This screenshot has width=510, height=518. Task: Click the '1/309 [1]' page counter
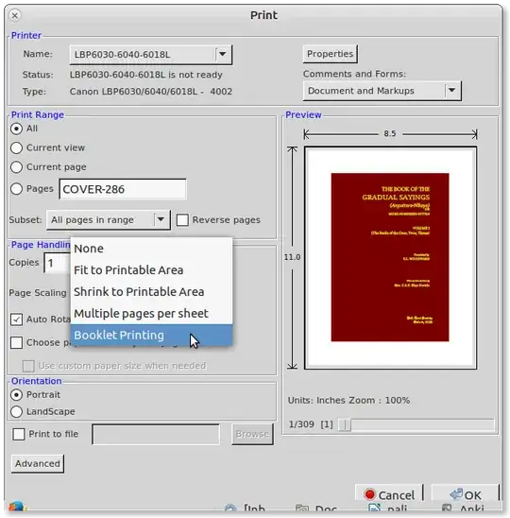[311, 424]
